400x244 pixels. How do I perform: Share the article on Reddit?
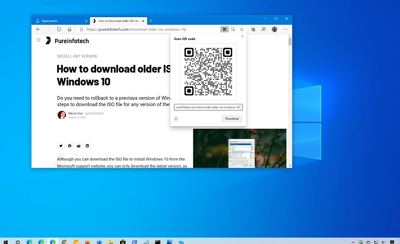point(78,145)
